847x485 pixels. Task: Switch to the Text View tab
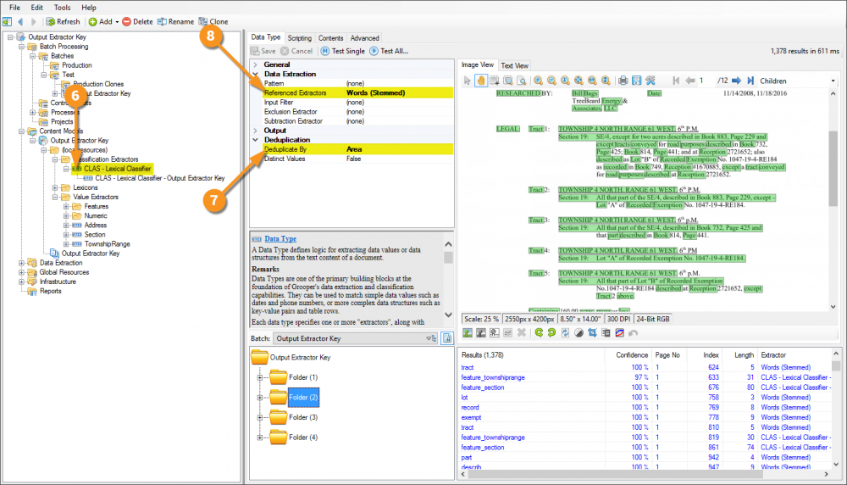pyautogui.click(x=514, y=65)
